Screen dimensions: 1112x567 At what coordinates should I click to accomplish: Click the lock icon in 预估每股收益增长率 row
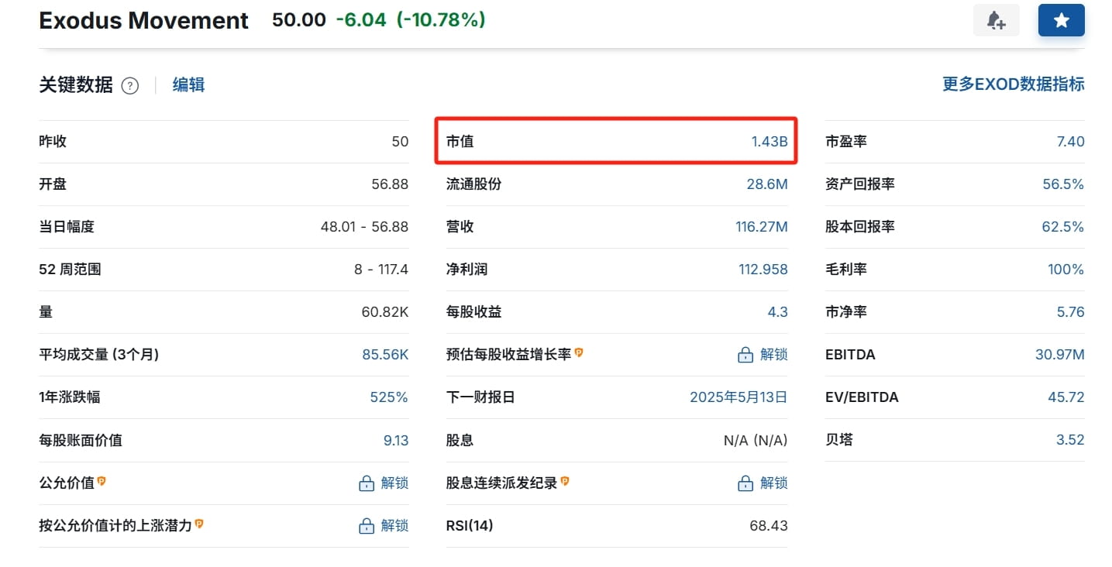(745, 355)
